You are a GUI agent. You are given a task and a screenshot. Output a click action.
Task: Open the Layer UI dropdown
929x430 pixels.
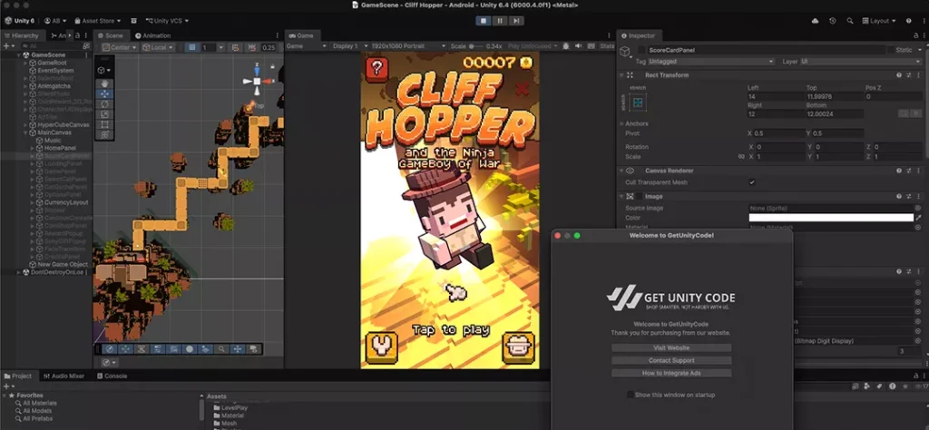point(861,61)
